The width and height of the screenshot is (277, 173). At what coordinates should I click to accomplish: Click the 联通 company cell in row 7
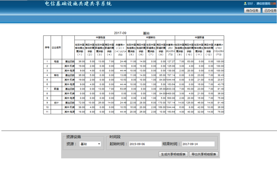56,89
